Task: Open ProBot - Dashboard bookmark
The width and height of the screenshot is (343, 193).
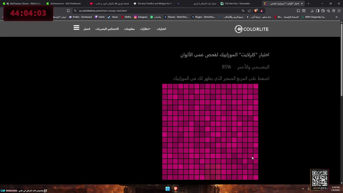Action: pos(80,17)
